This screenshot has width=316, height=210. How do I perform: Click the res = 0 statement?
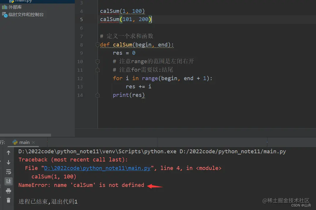coord(124,53)
